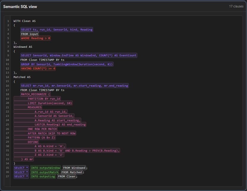Click the 'DEFINE' keyword line

(26, 142)
